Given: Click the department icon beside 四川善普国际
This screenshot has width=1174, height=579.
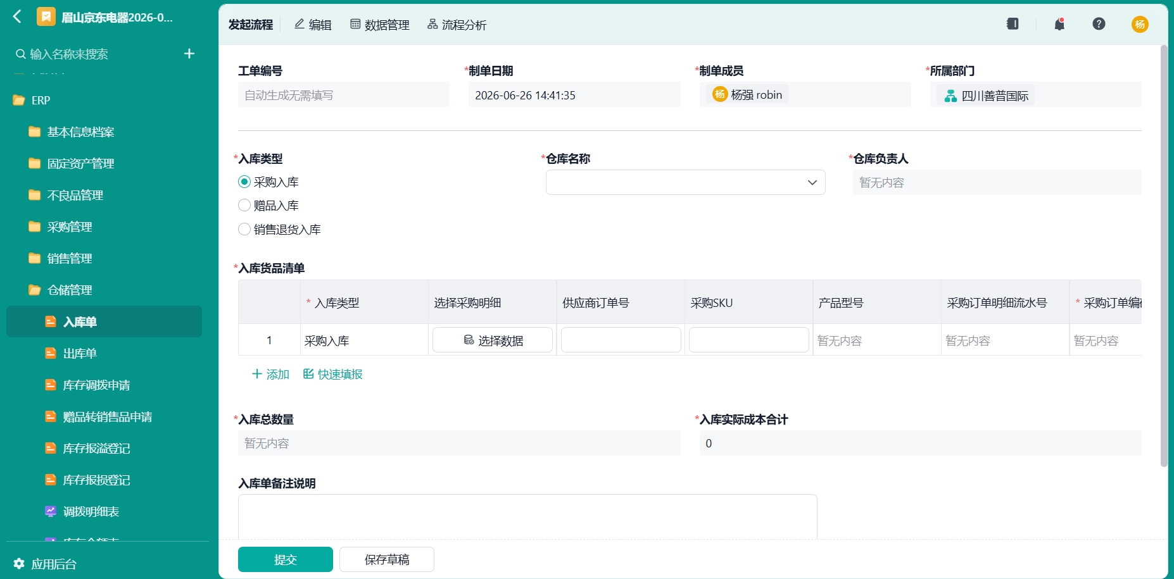Looking at the screenshot, I should (950, 96).
